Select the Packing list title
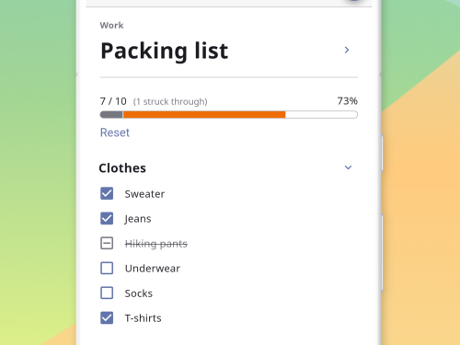Image resolution: width=460 pixels, height=345 pixels. 165,51
